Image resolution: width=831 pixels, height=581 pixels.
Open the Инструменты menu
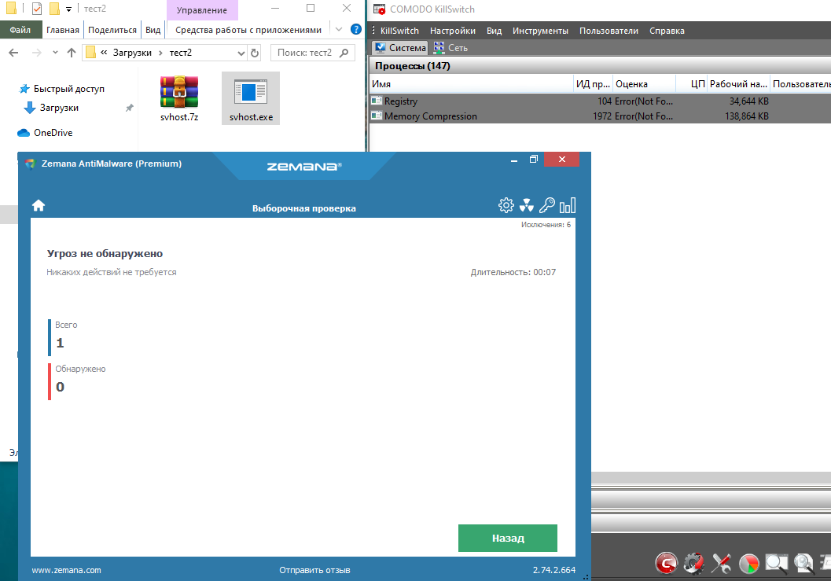pos(540,31)
